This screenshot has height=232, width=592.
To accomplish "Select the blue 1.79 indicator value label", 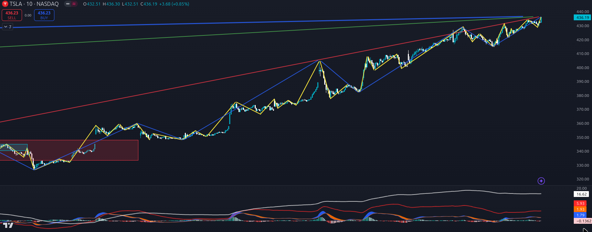I will coord(580,215).
